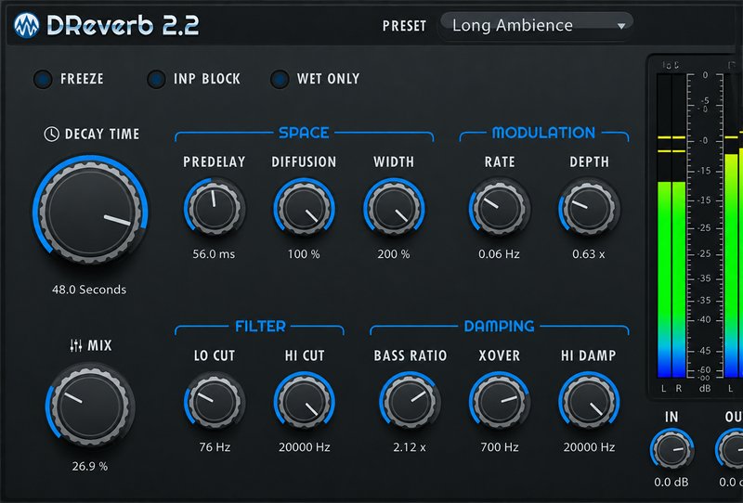Screen dimensions: 743x503
Task: Click the Xover damping knob
Action: tap(500, 402)
